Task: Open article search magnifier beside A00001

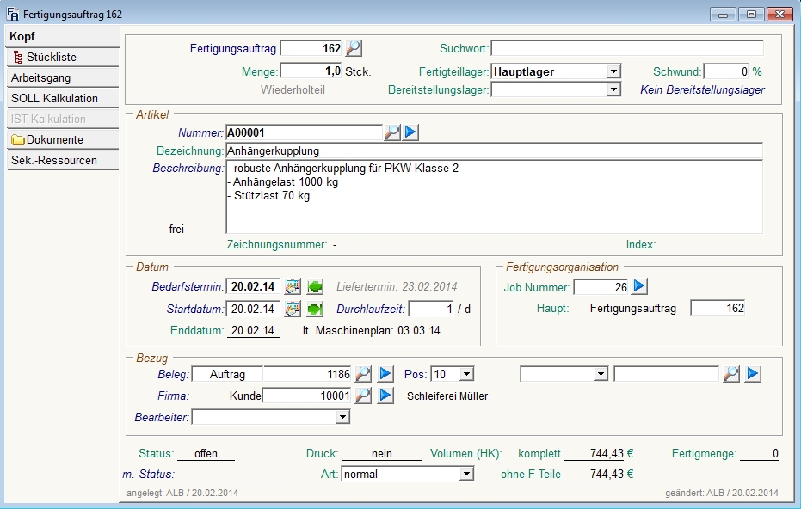Action: click(391, 132)
